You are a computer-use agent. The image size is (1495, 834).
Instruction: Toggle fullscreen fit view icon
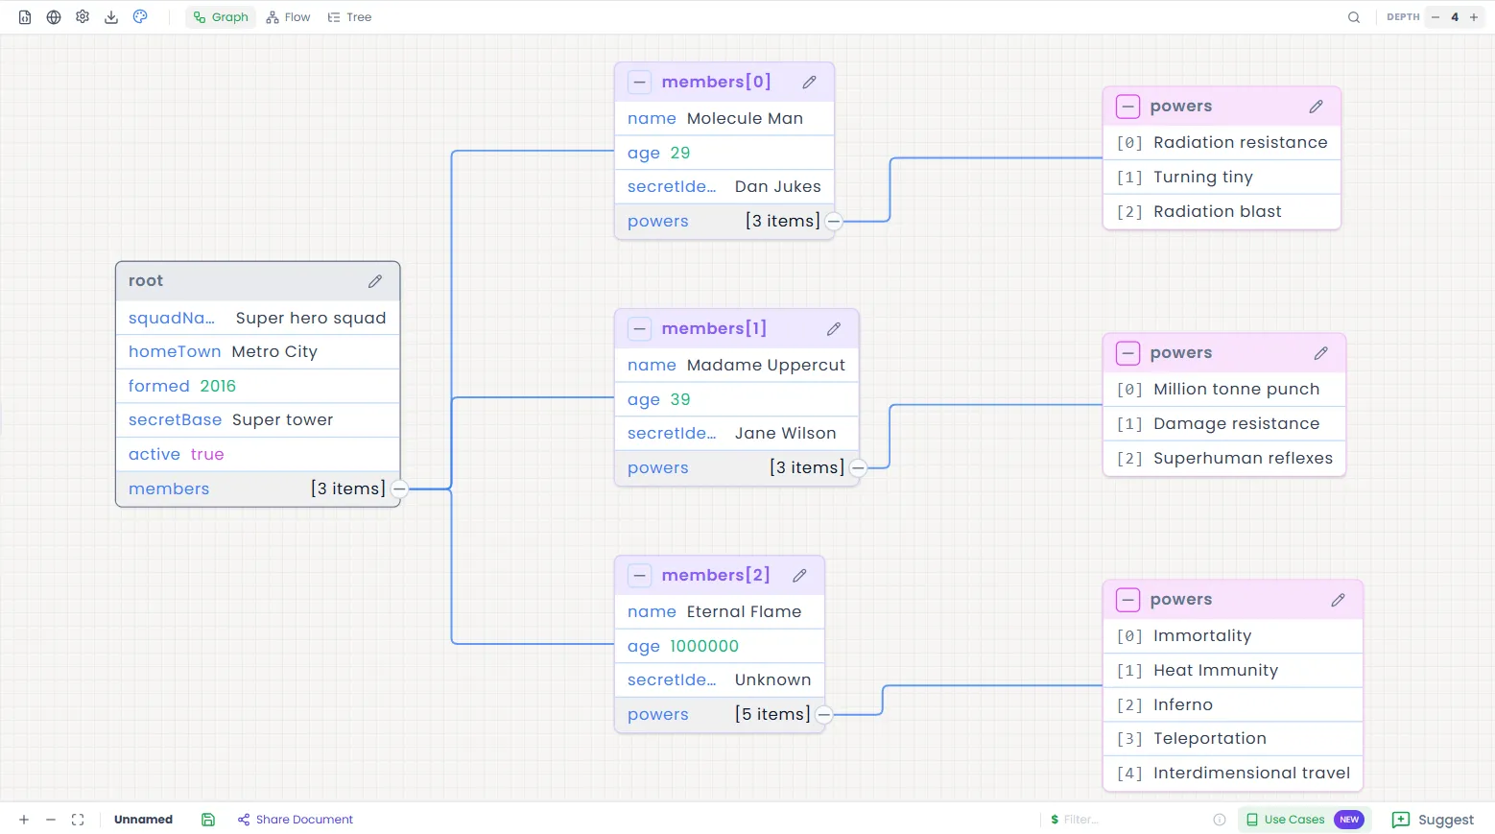(78, 820)
